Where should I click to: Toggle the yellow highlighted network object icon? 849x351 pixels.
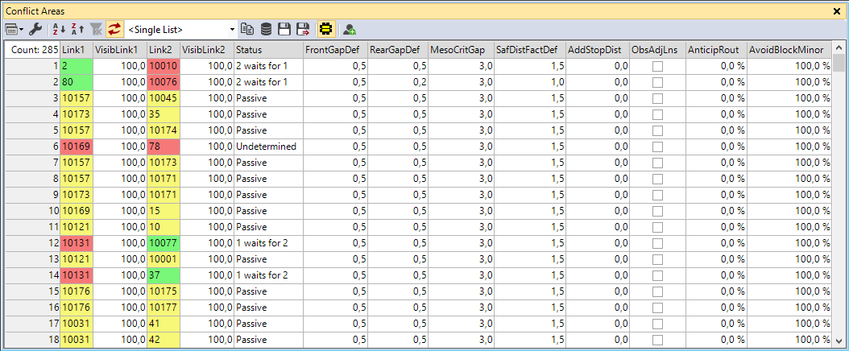pos(326,29)
